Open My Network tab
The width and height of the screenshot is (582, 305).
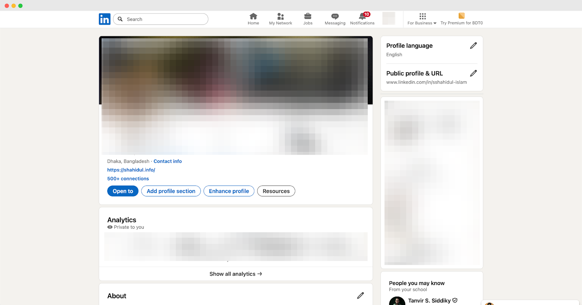pyautogui.click(x=280, y=19)
